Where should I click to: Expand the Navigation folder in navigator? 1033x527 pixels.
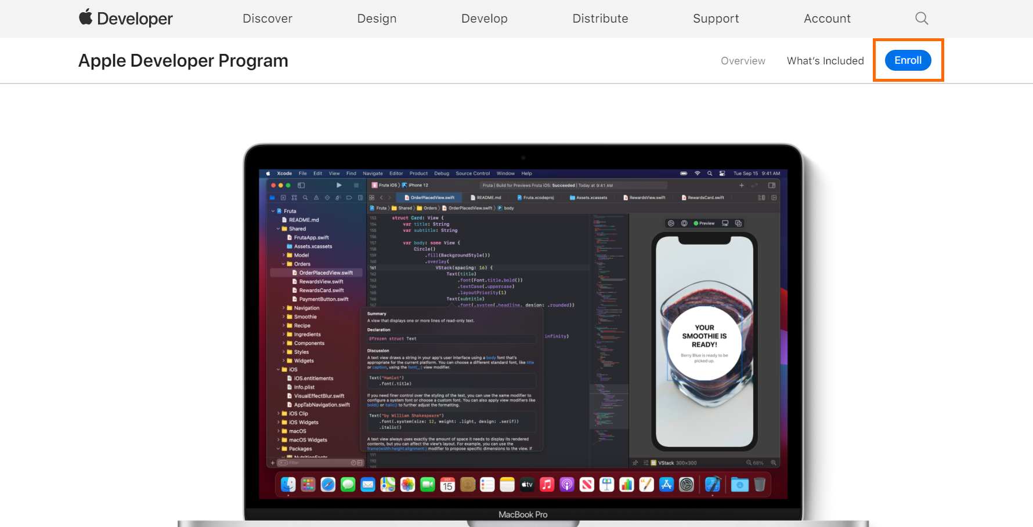[x=284, y=308]
